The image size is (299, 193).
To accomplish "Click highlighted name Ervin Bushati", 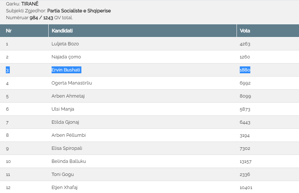I will (x=66, y=70).
